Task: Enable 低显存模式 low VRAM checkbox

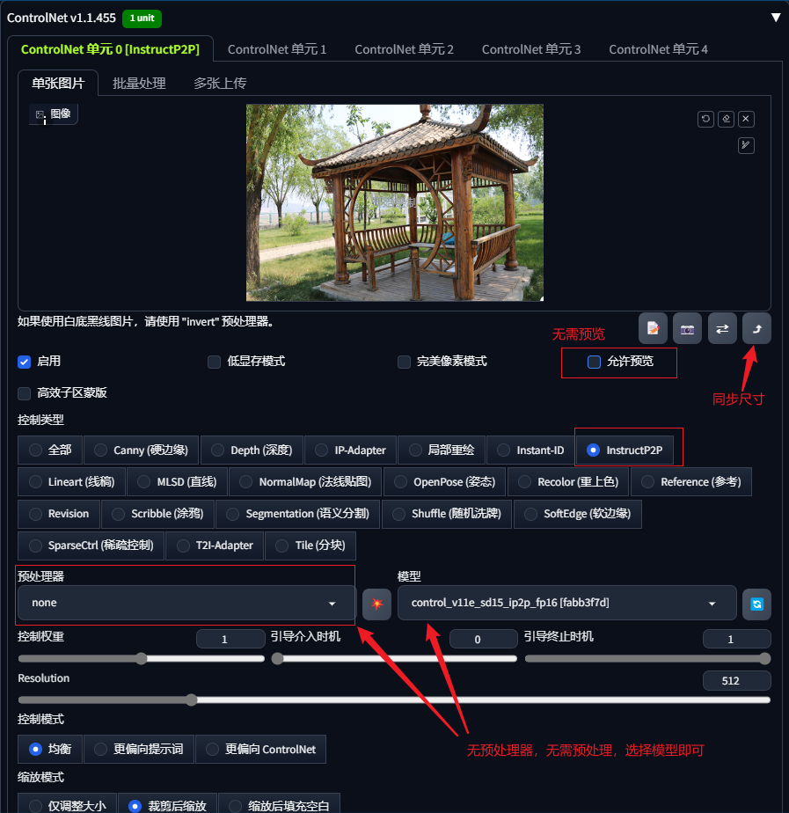Action: coord(214,362)
